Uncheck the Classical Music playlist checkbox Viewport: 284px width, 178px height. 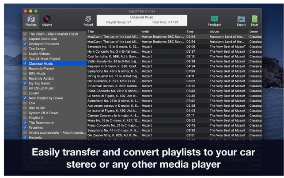point(25,63)
